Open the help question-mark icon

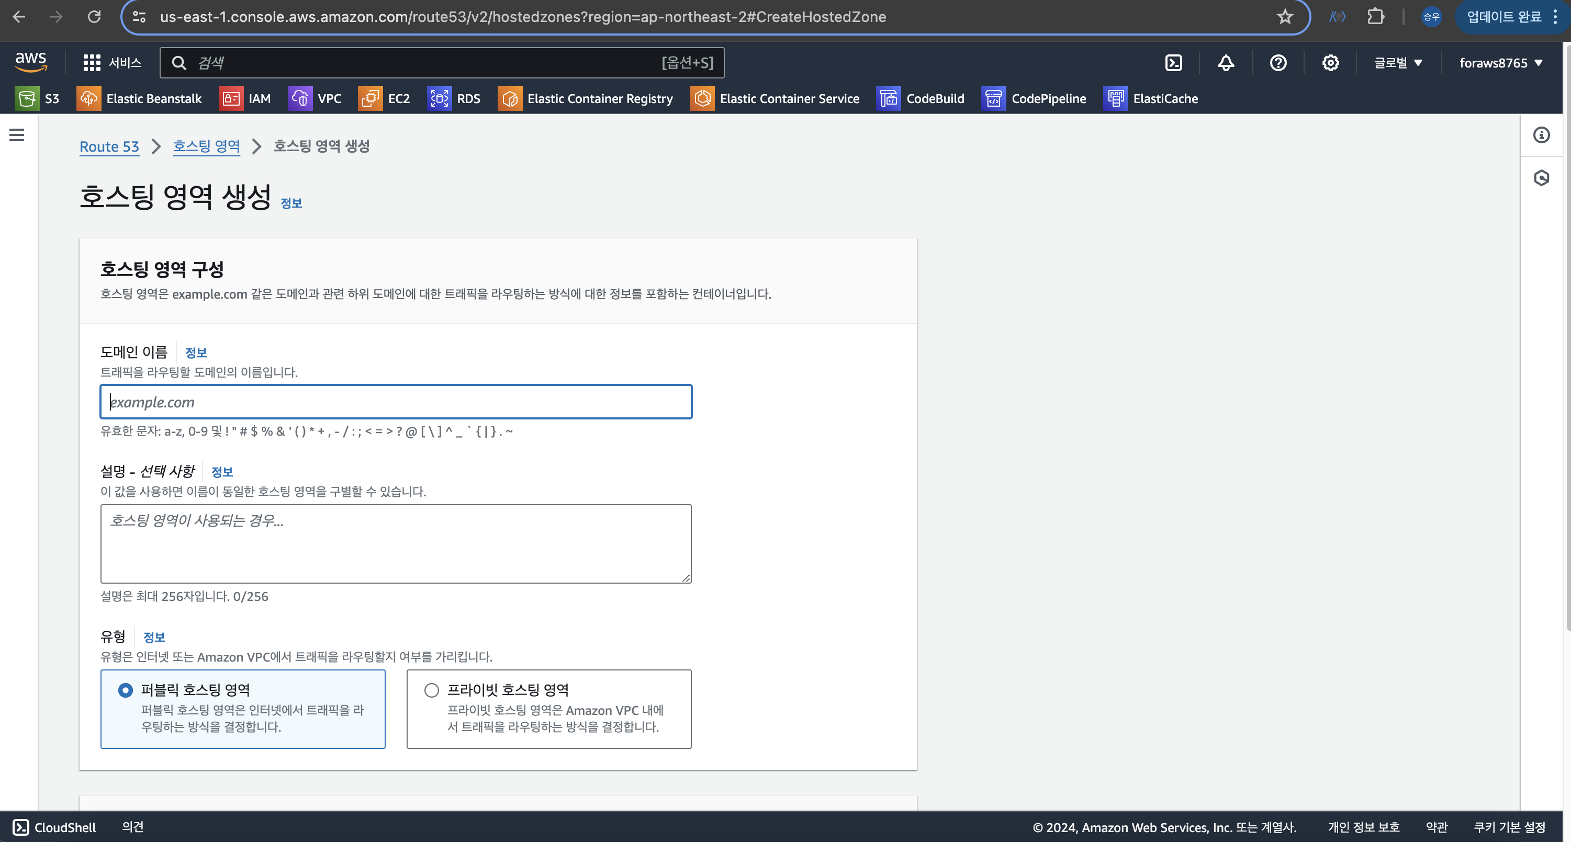click(x=1278, y=63)
